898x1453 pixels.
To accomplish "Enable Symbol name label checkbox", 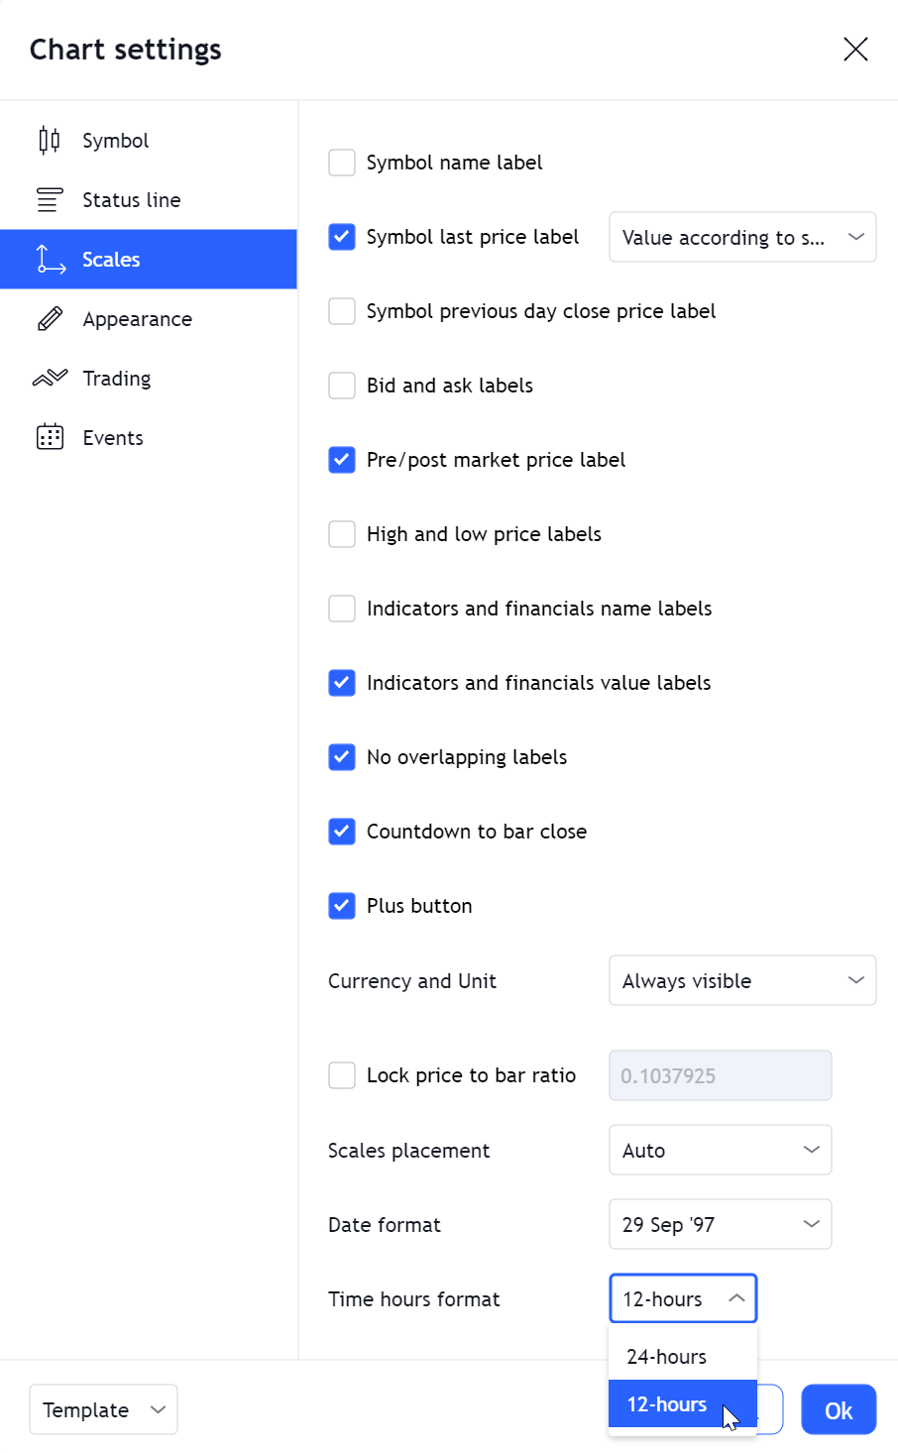I will pyautogui.click(x=342, y=163).
